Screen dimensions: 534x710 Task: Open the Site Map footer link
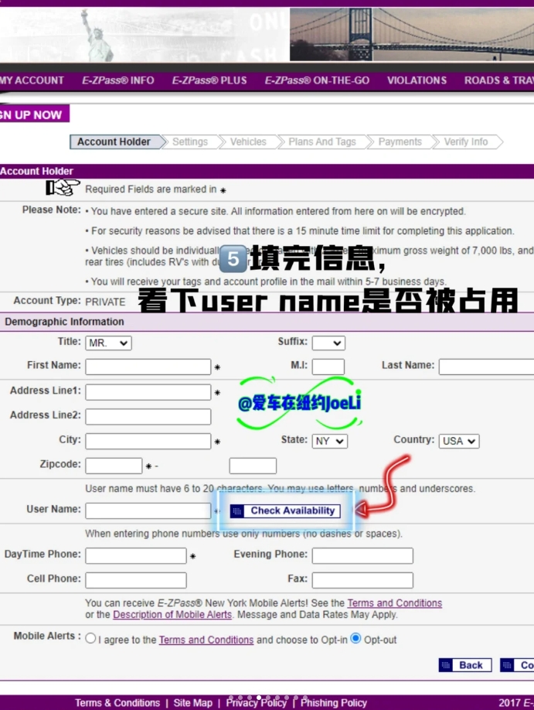click(192, 703)
